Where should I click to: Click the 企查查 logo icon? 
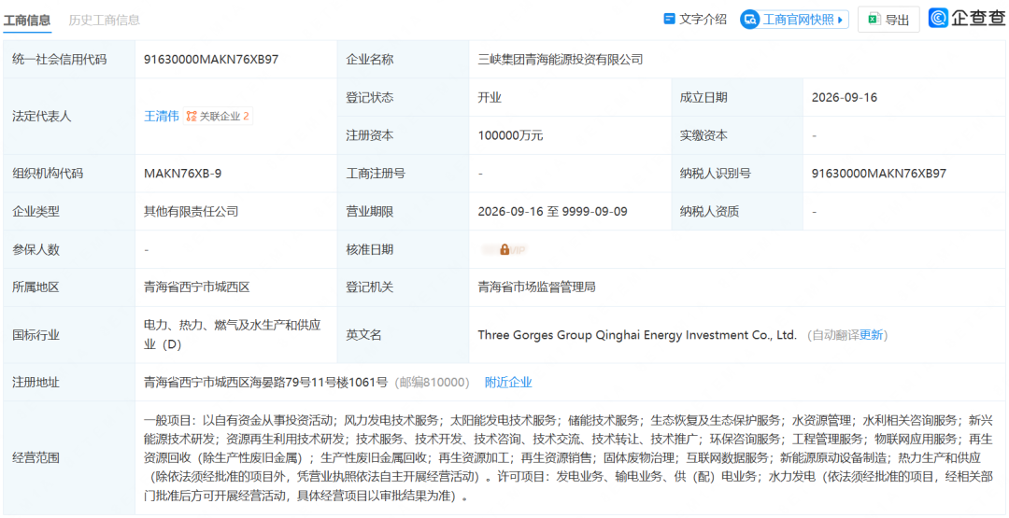939,18
